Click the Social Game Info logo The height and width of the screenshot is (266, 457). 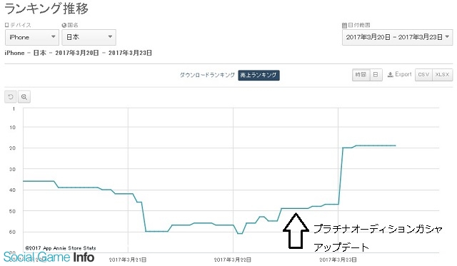click(49, 257)
